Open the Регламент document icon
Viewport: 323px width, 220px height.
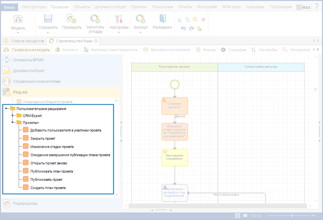click(x=162, y=19)
